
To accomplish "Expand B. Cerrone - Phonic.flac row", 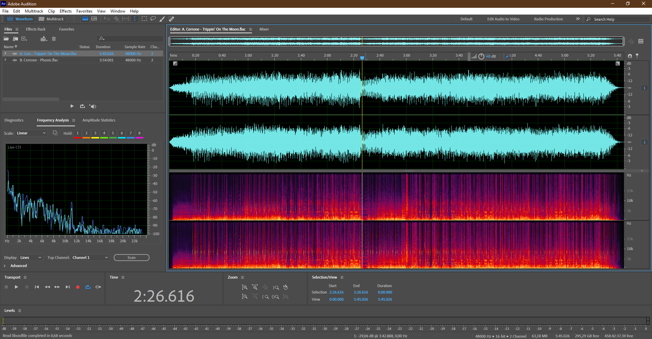I will [5, 60].
